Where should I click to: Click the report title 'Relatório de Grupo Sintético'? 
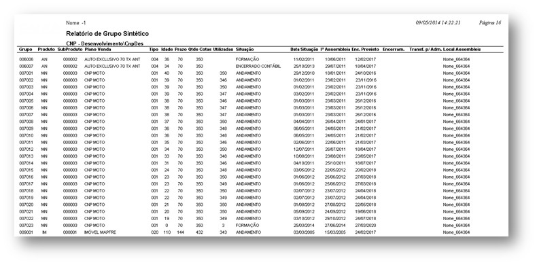107,34
